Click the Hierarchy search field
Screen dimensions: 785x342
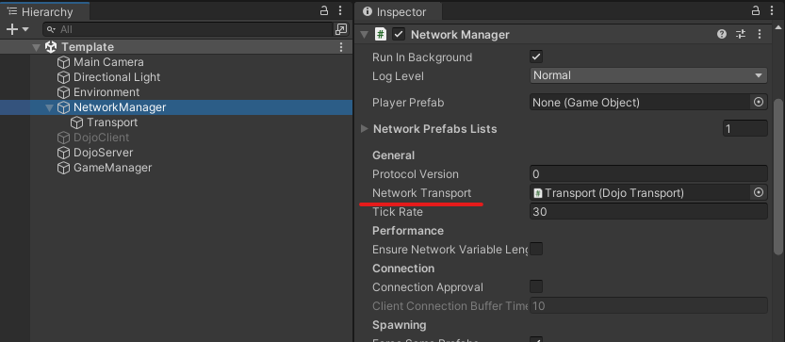click(x=188, y=29)
